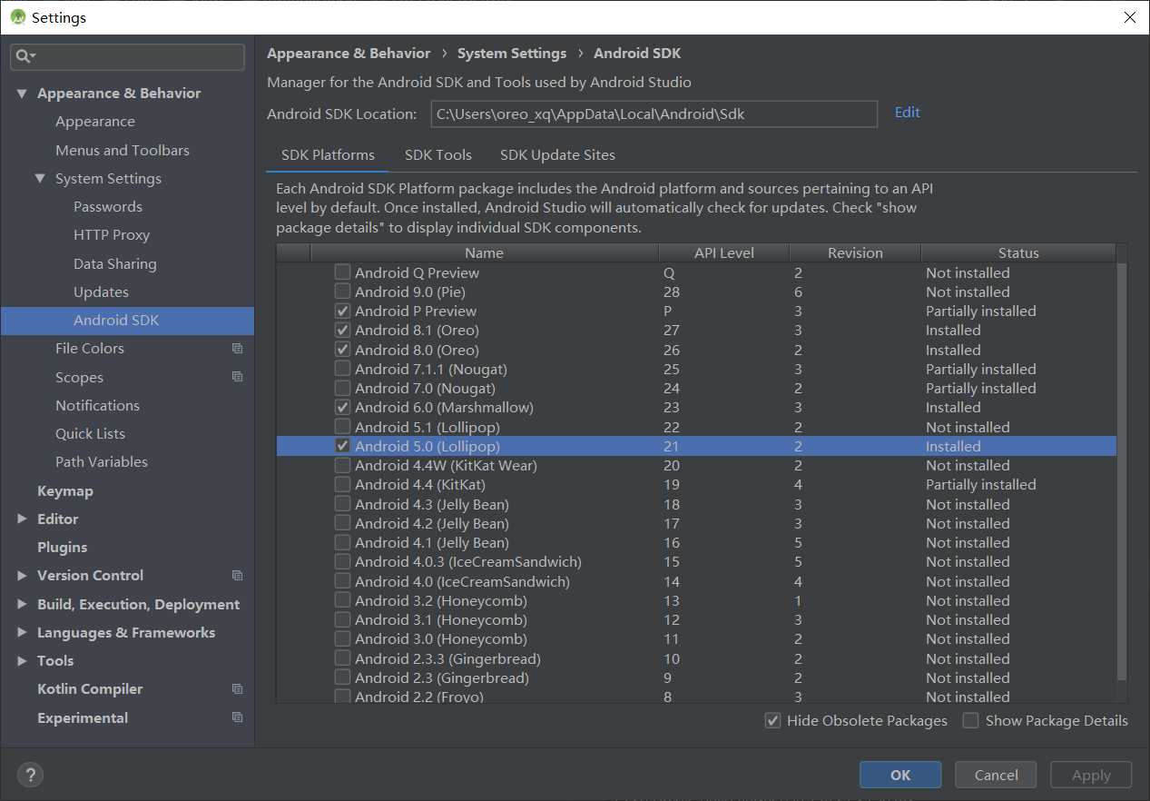Switch to the SDK Platforms tab

(x=328, y=155)
